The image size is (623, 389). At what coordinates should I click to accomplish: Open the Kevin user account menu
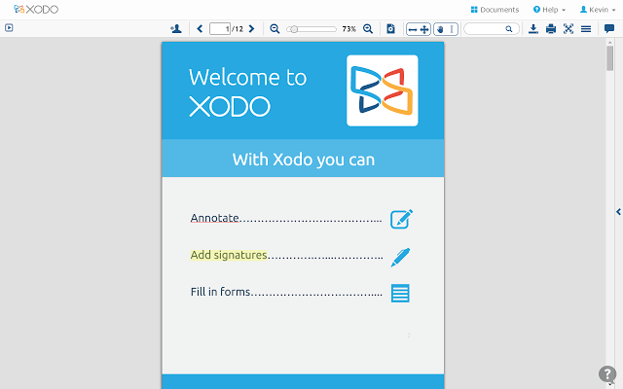[x=598, y=10]
